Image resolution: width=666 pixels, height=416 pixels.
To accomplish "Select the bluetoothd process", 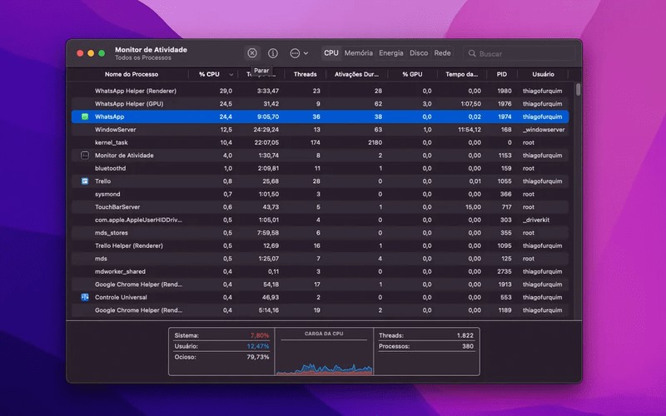I will [x=111, y=168].
